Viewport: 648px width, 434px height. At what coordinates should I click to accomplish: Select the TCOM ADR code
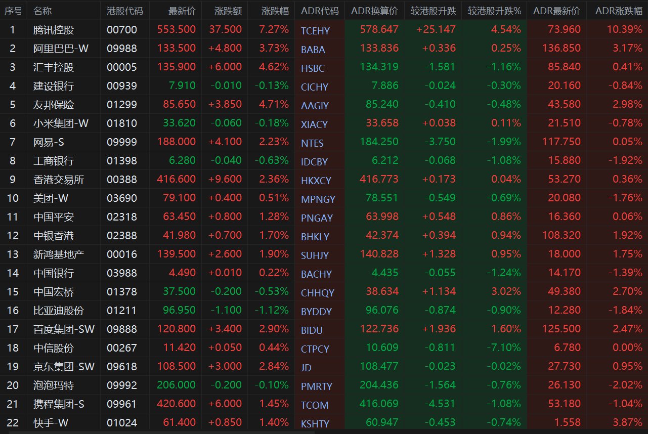click(315, 405)
